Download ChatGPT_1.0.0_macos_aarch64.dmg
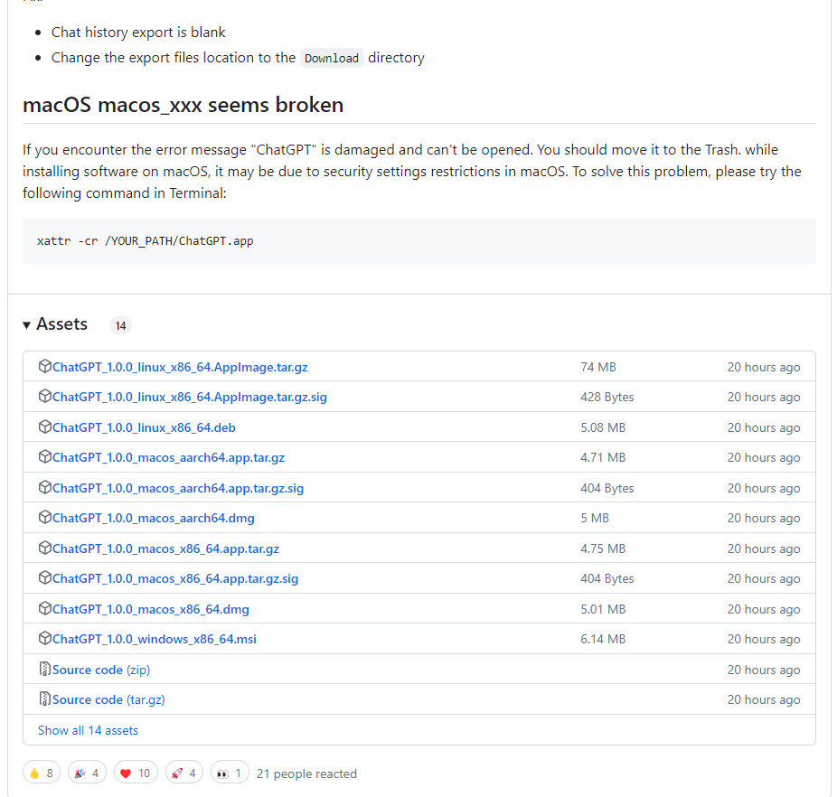 coord(154,519)
